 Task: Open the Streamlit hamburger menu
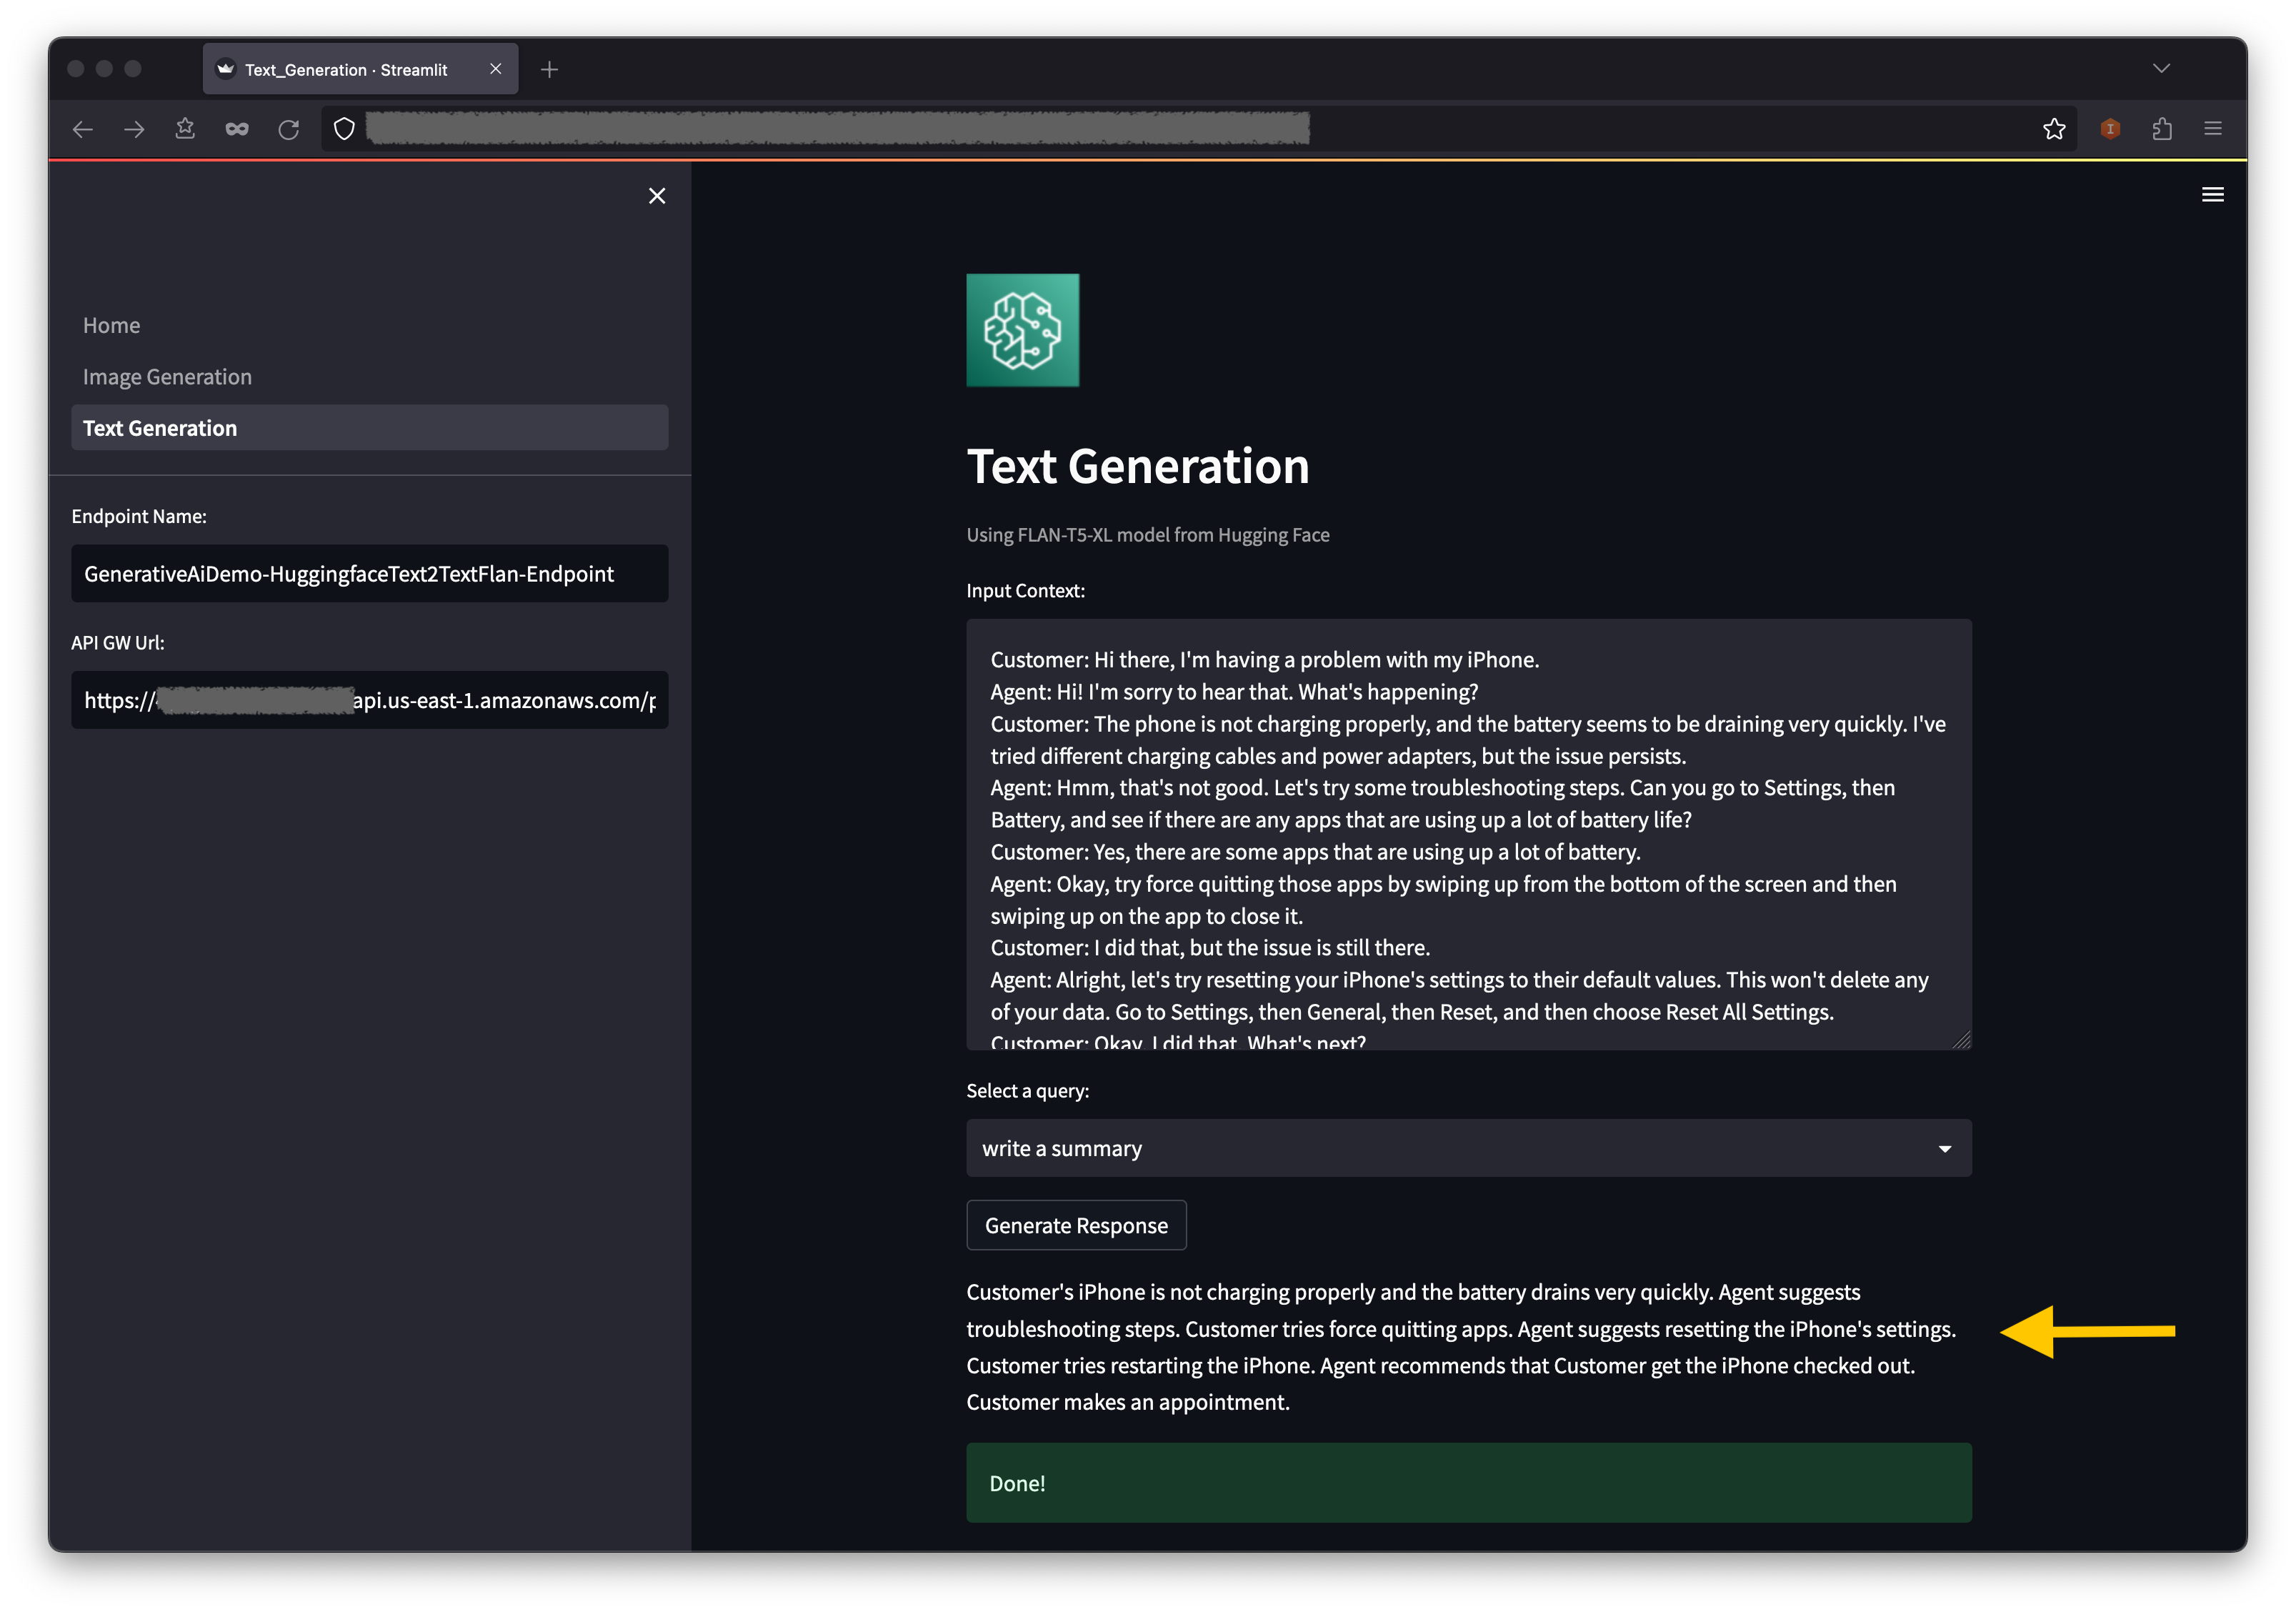pos(2212,195)
